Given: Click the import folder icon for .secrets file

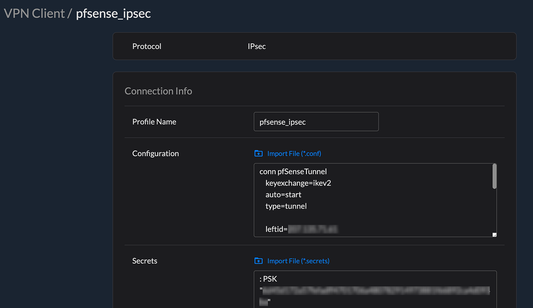Looking at the screenshot, I should click(x=258, y=261).
